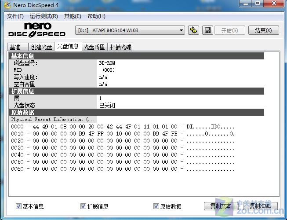Image resolution: width=287 pixels, height=220 pixels.
Task: Click the hex row starting with 0000
Action: pos(123,127)
